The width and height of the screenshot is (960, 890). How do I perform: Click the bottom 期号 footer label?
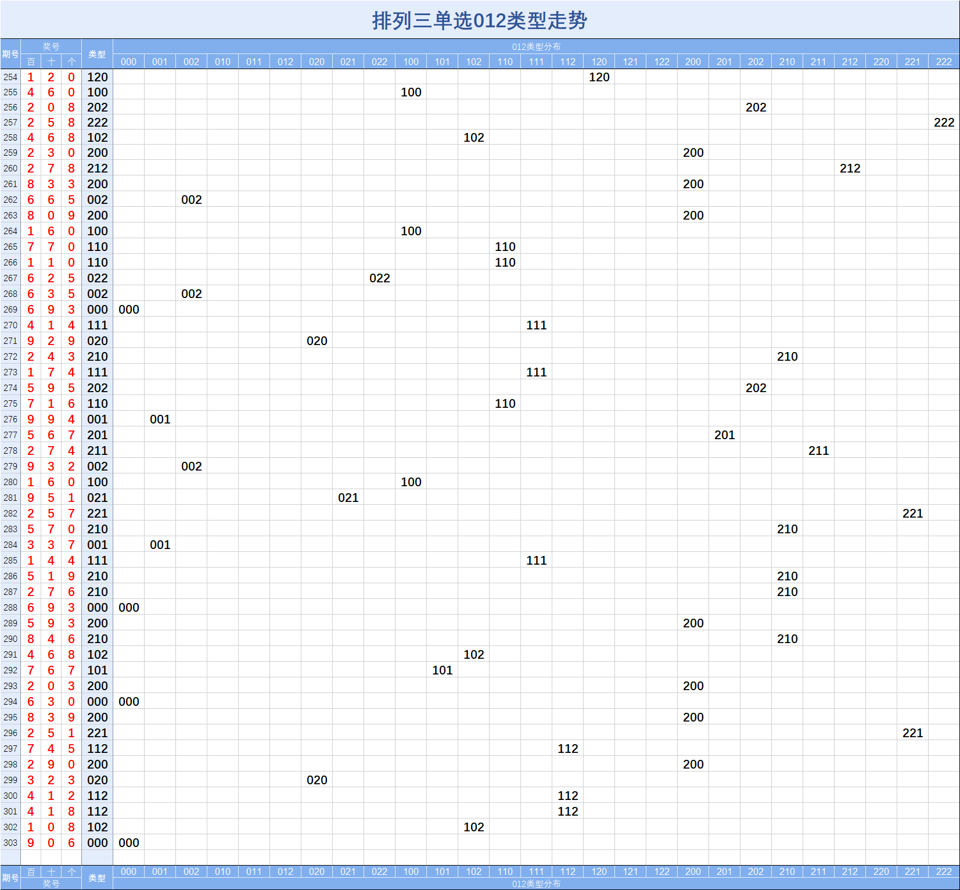tap(10, 878)
